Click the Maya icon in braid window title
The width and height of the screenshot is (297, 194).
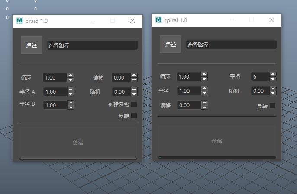tap(19, 21)
